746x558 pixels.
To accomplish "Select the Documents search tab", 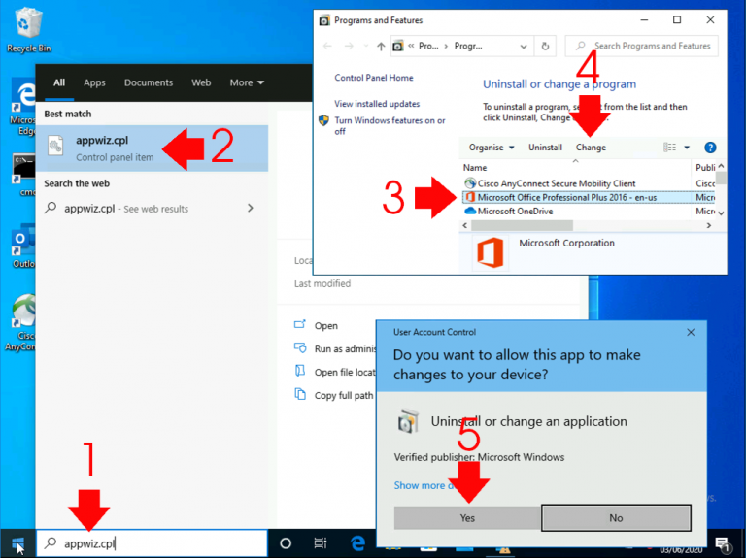I will (x=149, y=82).
